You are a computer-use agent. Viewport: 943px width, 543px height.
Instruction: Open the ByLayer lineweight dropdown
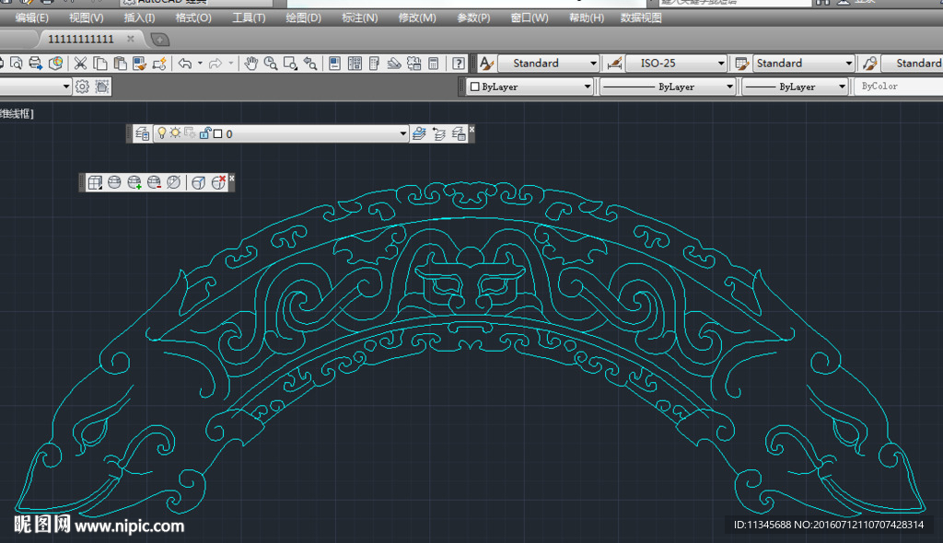(x=795, y=87)
